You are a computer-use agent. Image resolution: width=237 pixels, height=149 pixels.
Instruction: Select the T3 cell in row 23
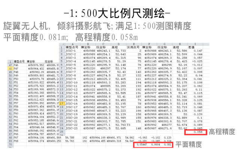[134, 125]
